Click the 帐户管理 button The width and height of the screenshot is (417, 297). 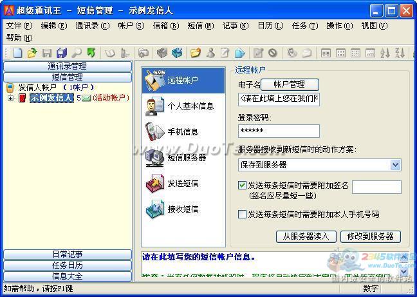[x=290, y=84]
